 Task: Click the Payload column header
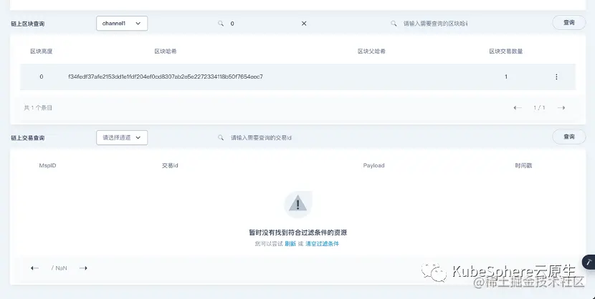coord(373,166)
